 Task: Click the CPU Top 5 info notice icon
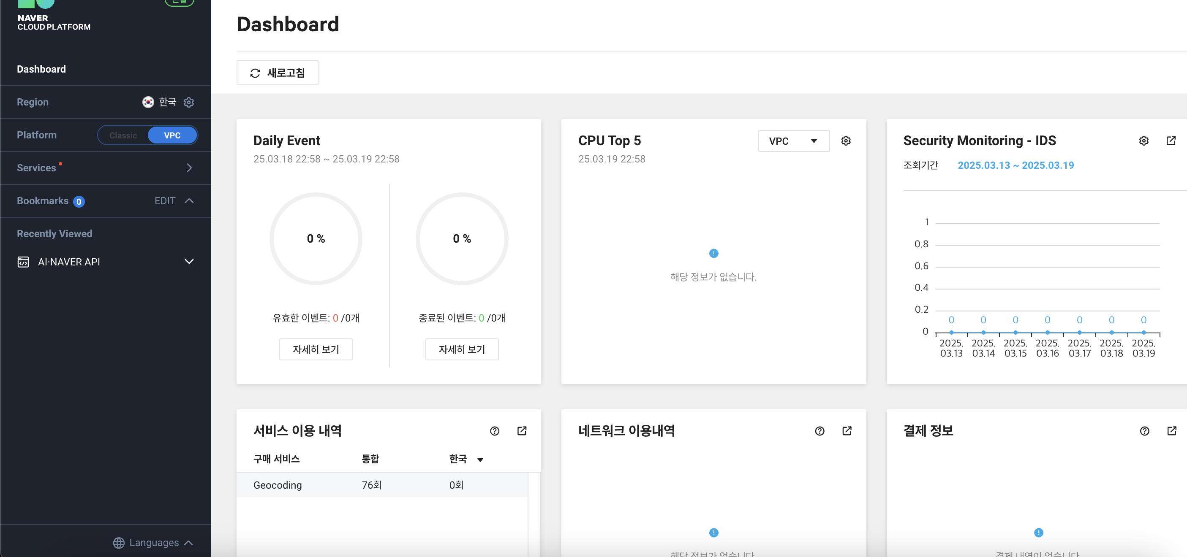(x=713, y=253)
